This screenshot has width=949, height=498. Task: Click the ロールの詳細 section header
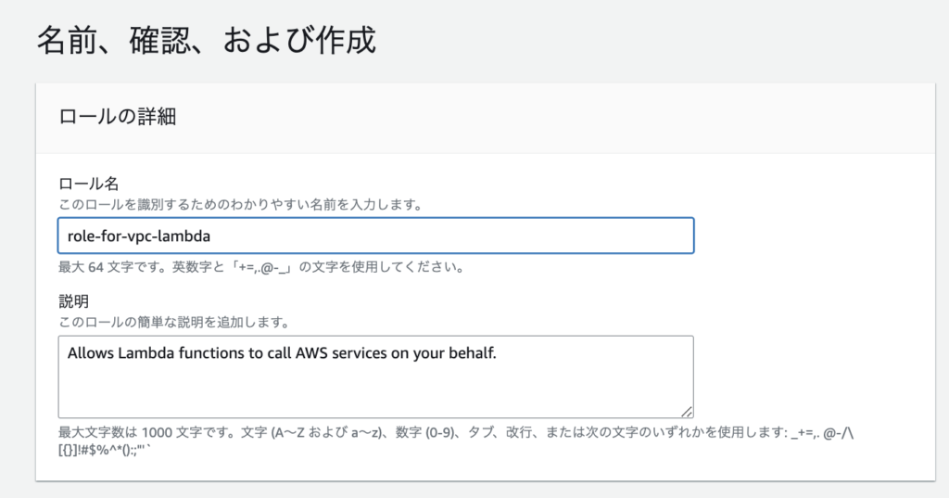[118, 117]
